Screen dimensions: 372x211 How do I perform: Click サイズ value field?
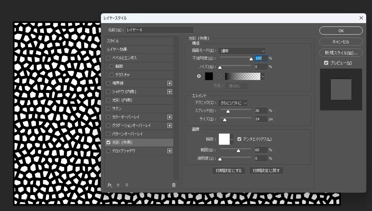point(261,119)
